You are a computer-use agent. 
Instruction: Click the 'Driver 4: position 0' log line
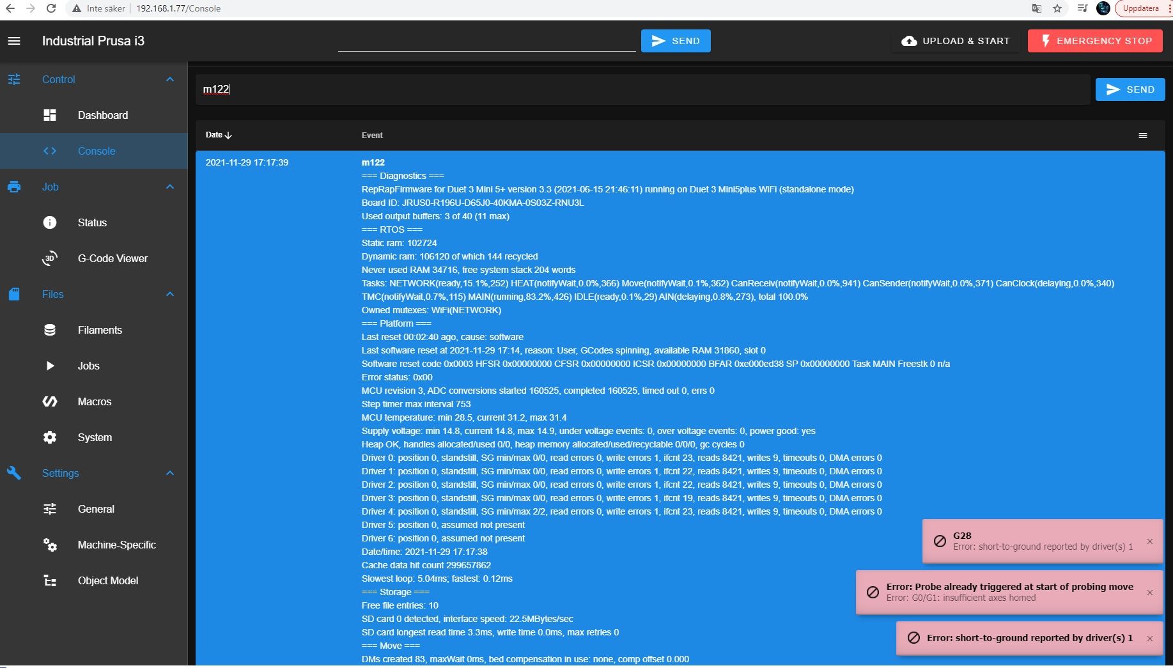[621, 511]
